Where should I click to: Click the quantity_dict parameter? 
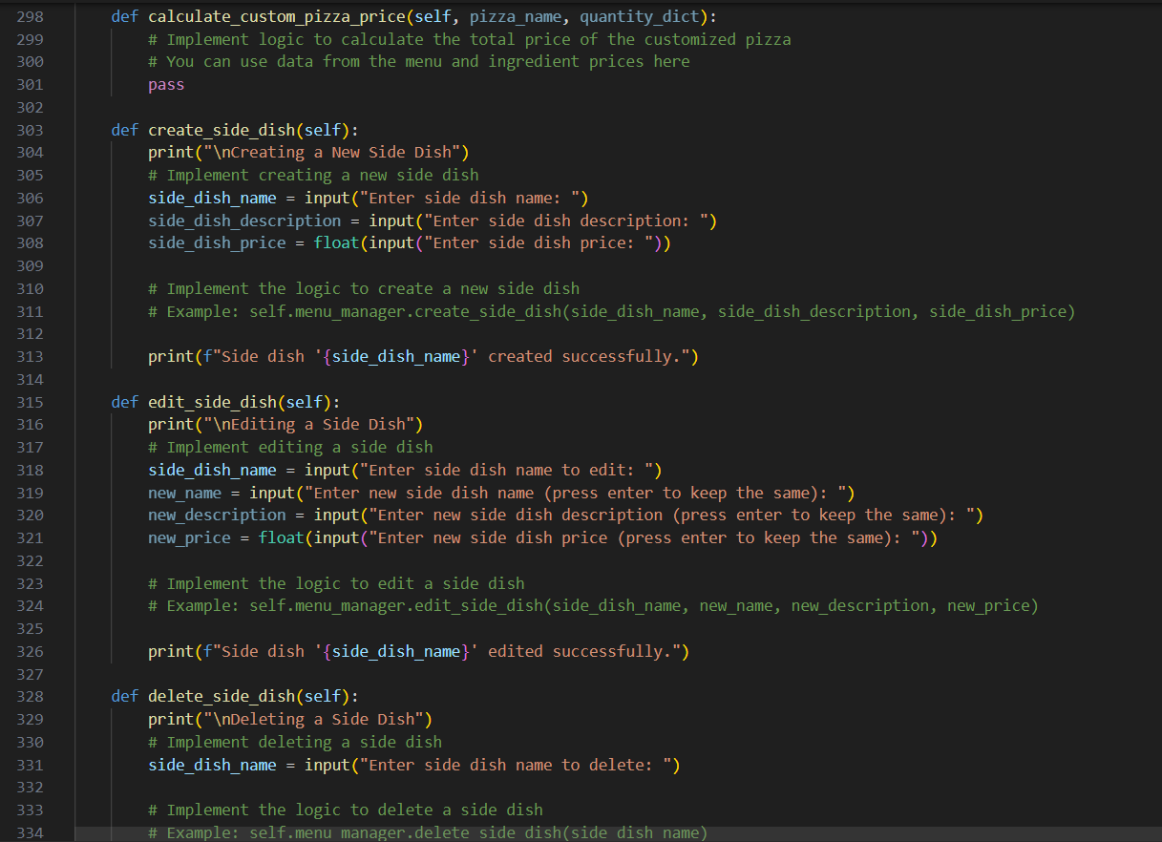click(x=640, y=17)
